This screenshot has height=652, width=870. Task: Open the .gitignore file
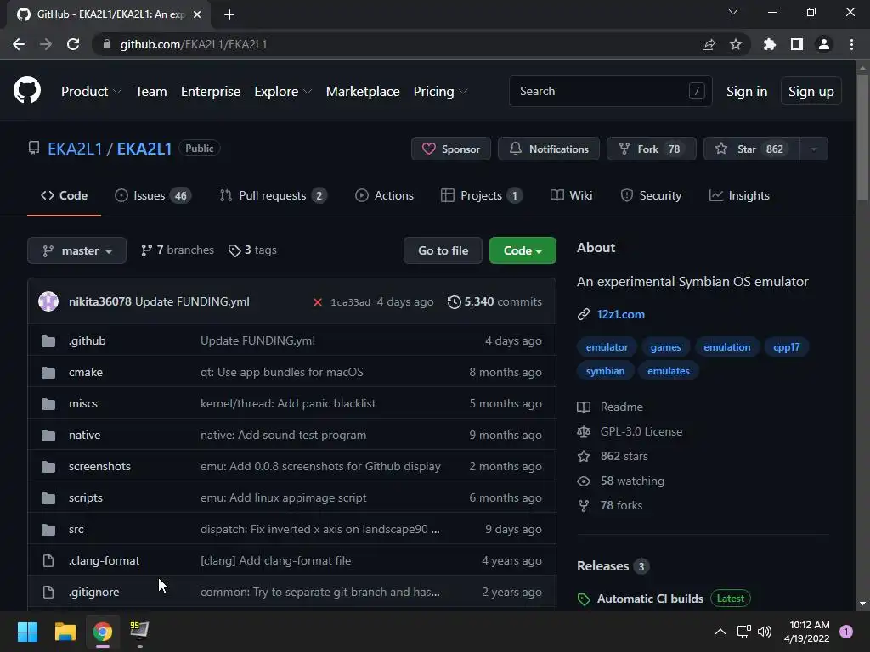(x=93, y=592)
